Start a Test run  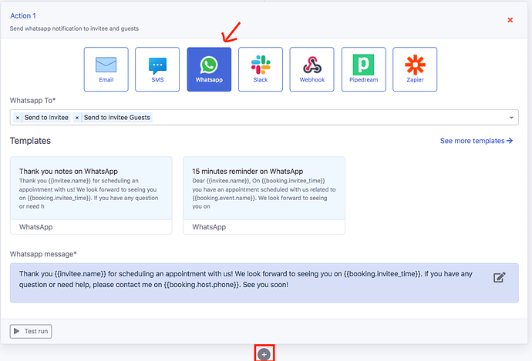coord(31,331)
